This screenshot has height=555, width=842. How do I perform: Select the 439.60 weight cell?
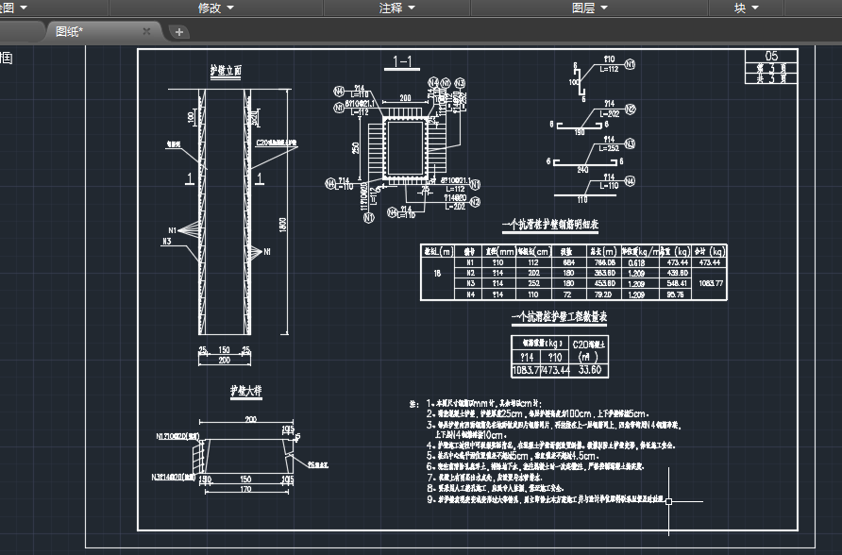[677, 273]
